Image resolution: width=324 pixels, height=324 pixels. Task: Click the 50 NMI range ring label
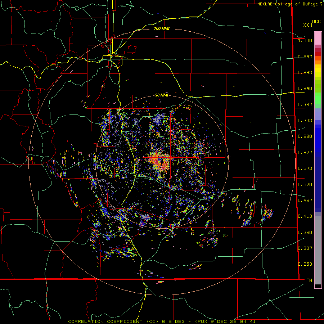[162, 95]
